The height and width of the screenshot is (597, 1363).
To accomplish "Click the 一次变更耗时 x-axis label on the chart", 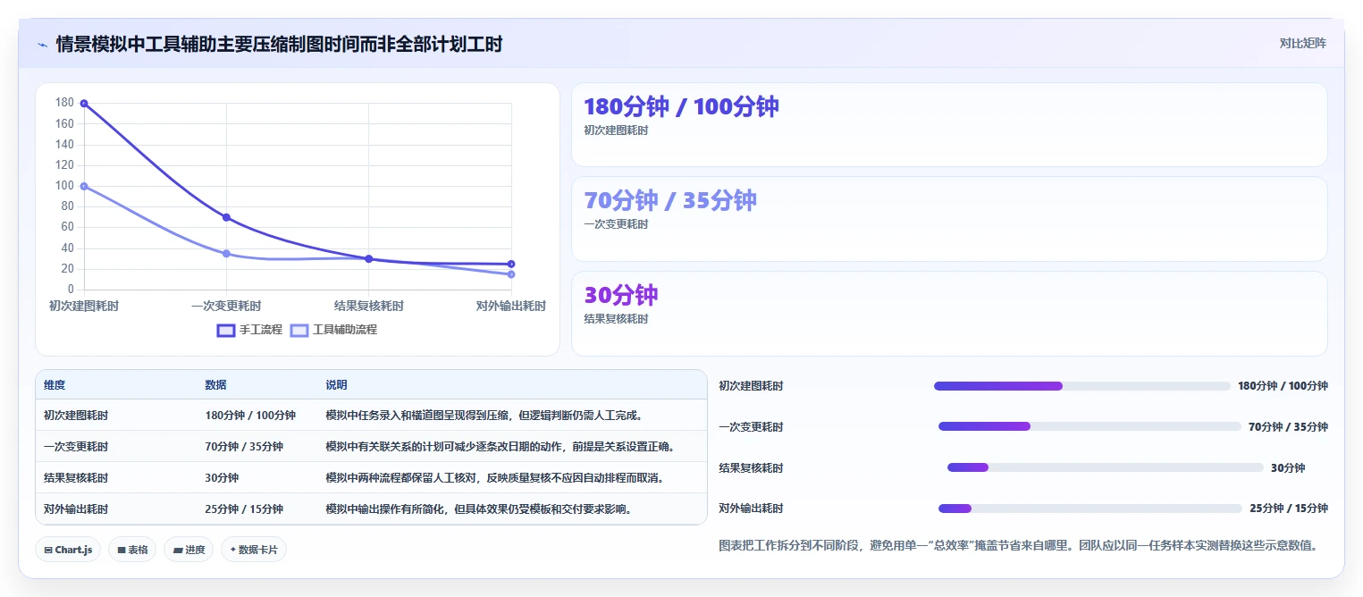I will click(226, 306).
